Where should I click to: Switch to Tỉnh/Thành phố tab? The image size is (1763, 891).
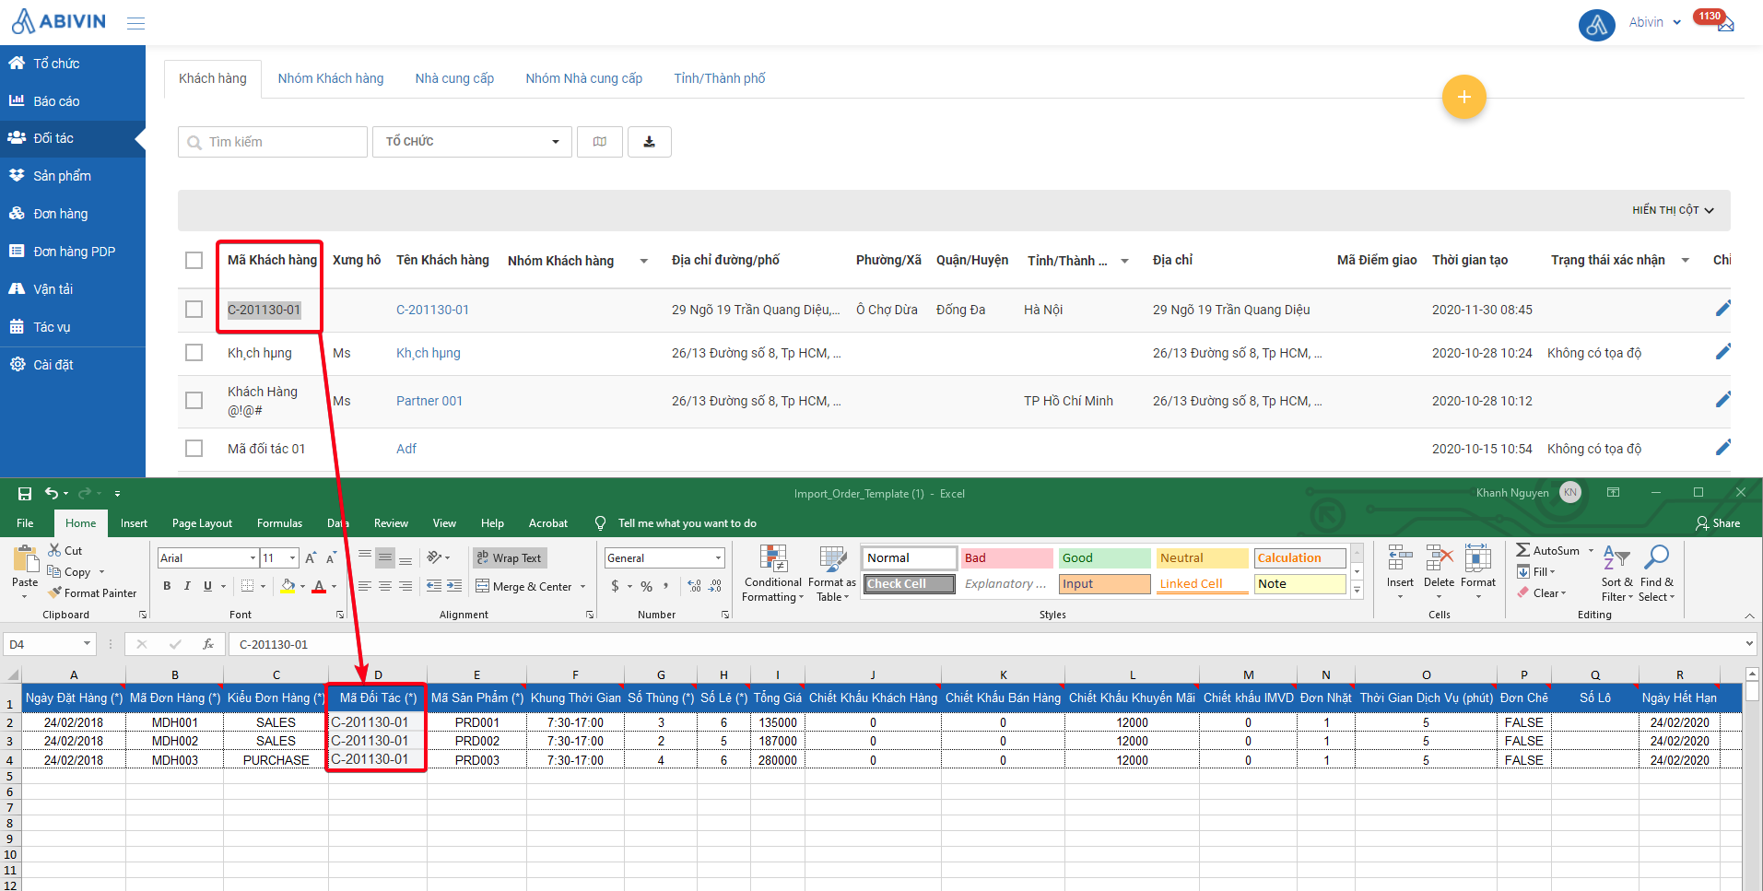pyautogui.click(x=720, y=78)
